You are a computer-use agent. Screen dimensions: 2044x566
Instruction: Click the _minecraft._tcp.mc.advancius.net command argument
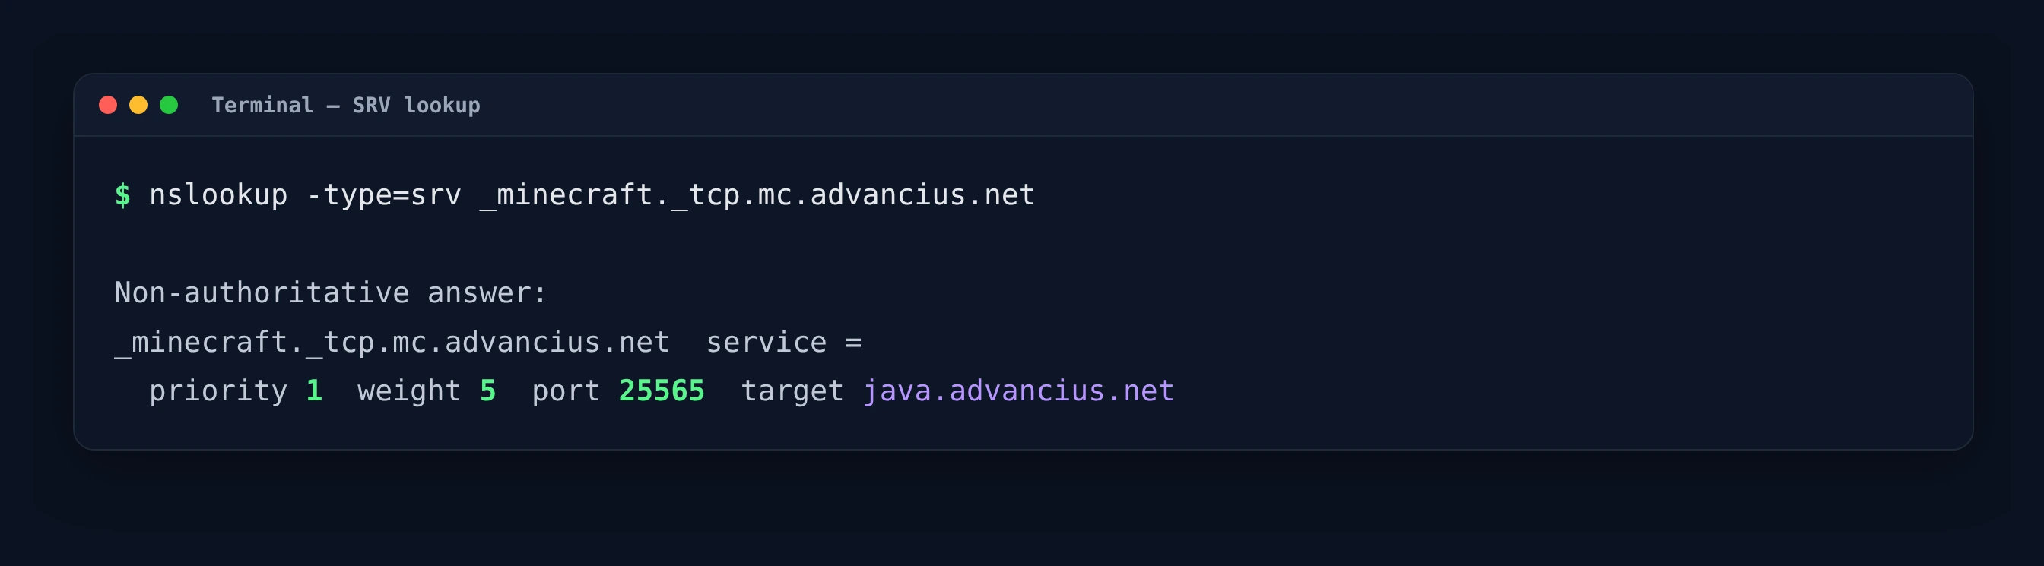(x=758, y=195)
